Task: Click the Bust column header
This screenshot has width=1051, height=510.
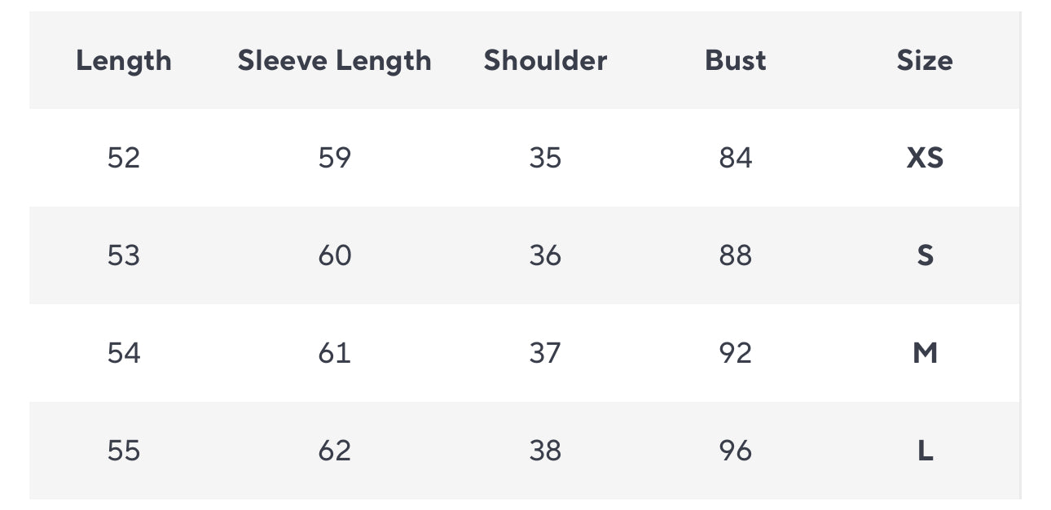Action: coord(736,61)
